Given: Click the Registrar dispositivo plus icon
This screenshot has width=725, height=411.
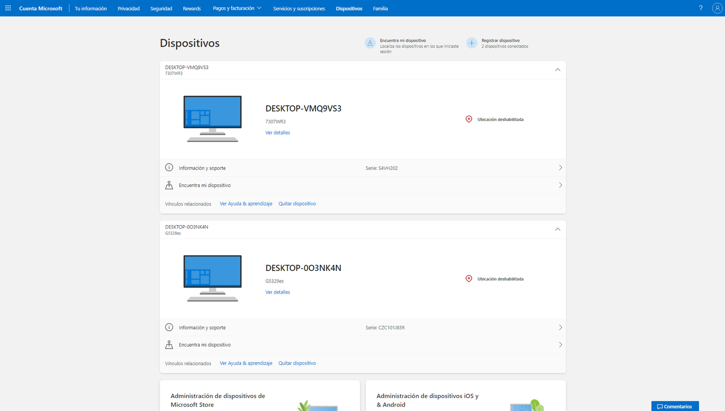Looking at the screenshot, I should pyautogui.click(x=471, y=43).
